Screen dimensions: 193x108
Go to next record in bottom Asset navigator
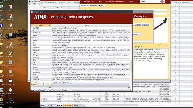[x=58, y=105]
